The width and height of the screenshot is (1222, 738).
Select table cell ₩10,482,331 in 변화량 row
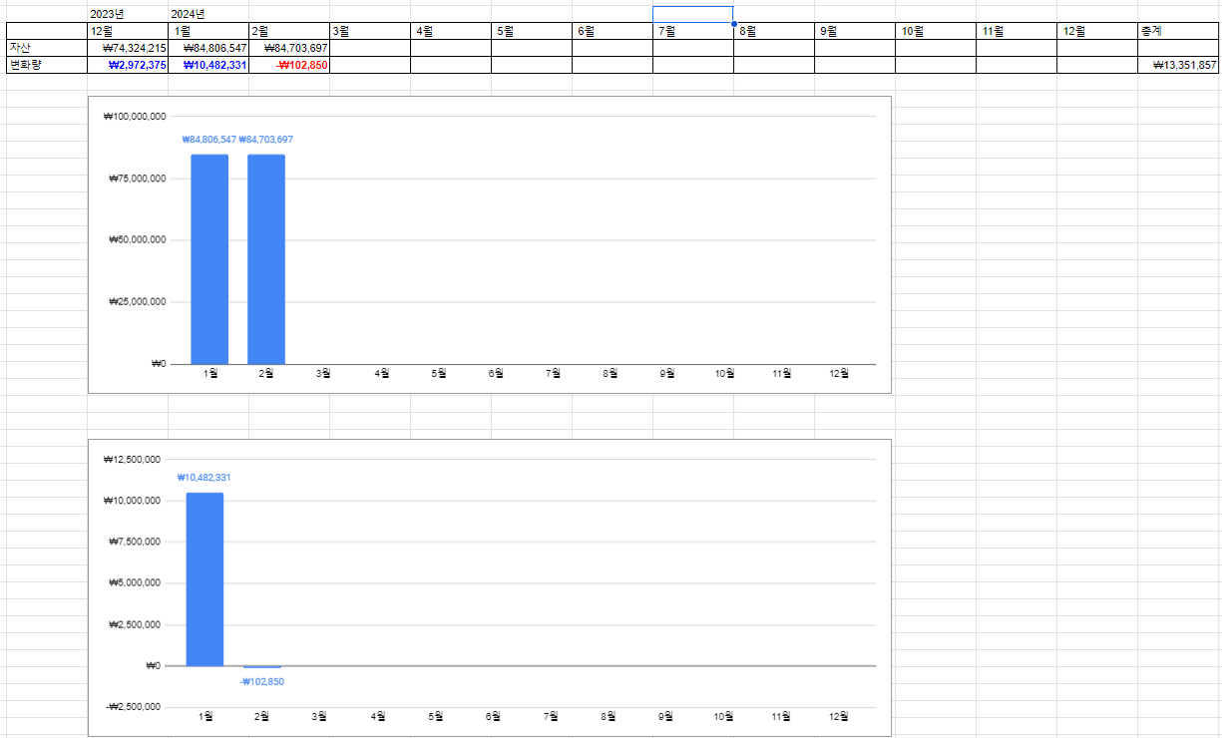[208, 65]
